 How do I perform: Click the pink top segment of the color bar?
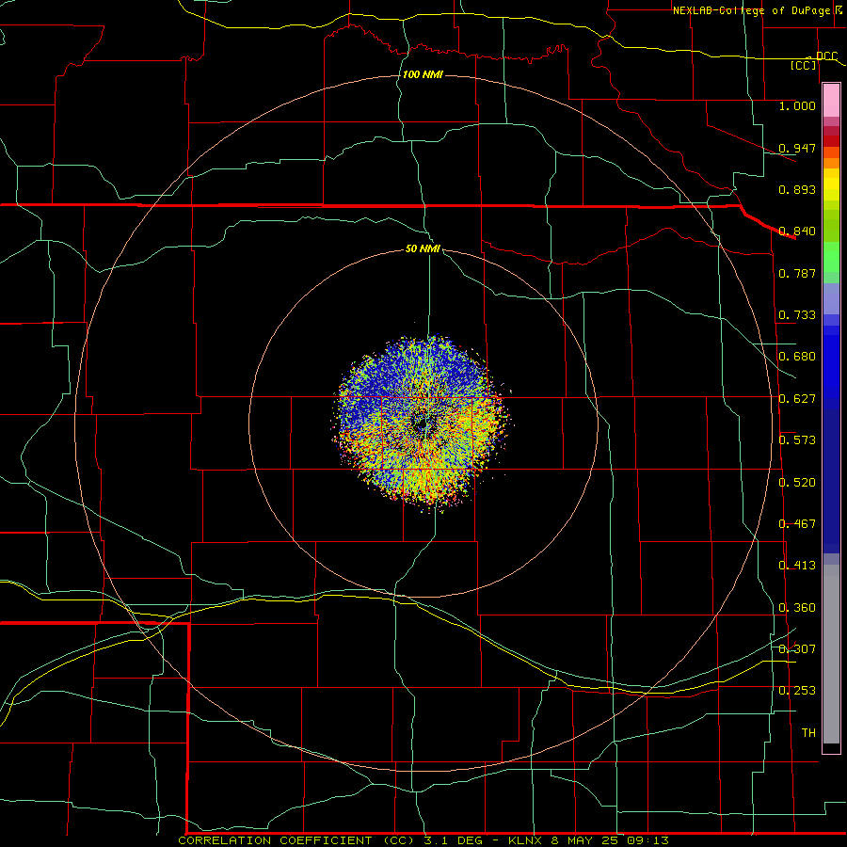click(x=831, y=101)
